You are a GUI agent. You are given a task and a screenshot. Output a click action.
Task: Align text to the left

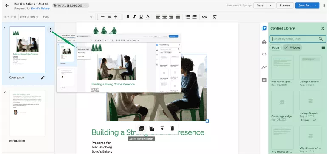tap(158, 17)
